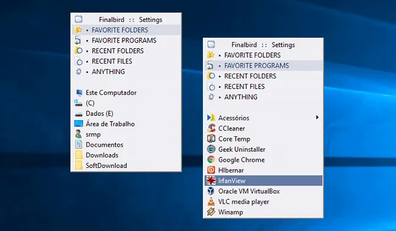The image size is (396, 231).
Task: Select FAVORITE FOLDERS in the left menu
Action: (x=126, y=30)
